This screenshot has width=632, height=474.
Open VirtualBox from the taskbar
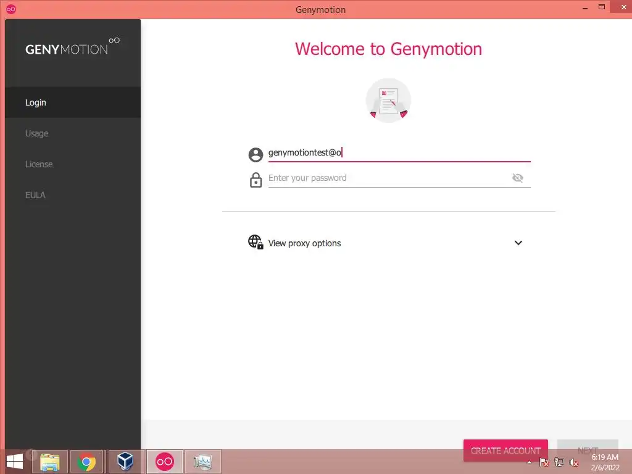pos(125,462)
